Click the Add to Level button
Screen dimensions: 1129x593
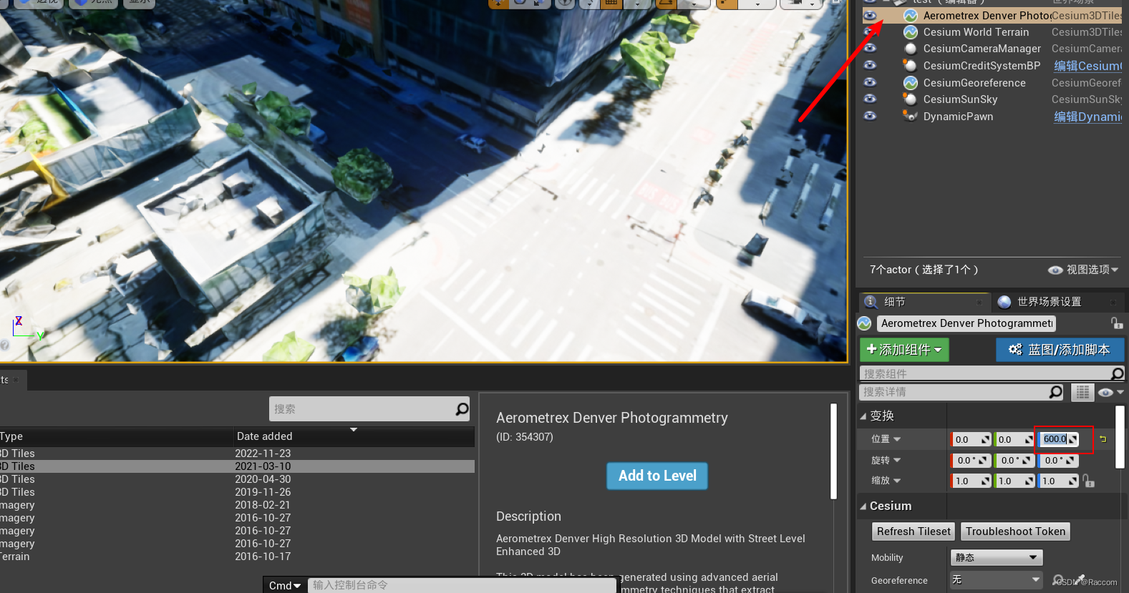point(657,476)
